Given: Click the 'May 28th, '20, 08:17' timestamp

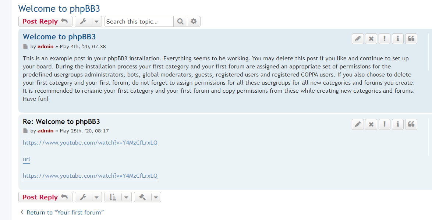Looking at the screenshot, I should (84, 131).
